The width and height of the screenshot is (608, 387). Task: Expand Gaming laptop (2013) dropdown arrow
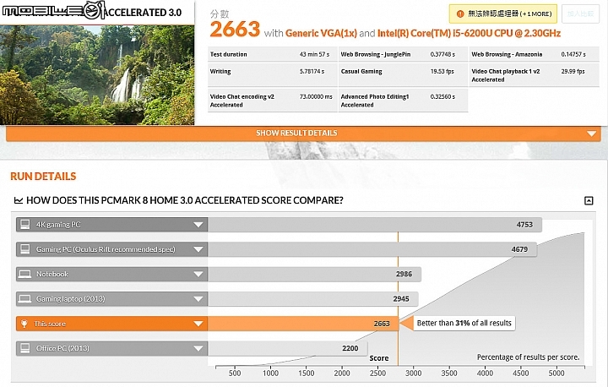tap(198, 299)
